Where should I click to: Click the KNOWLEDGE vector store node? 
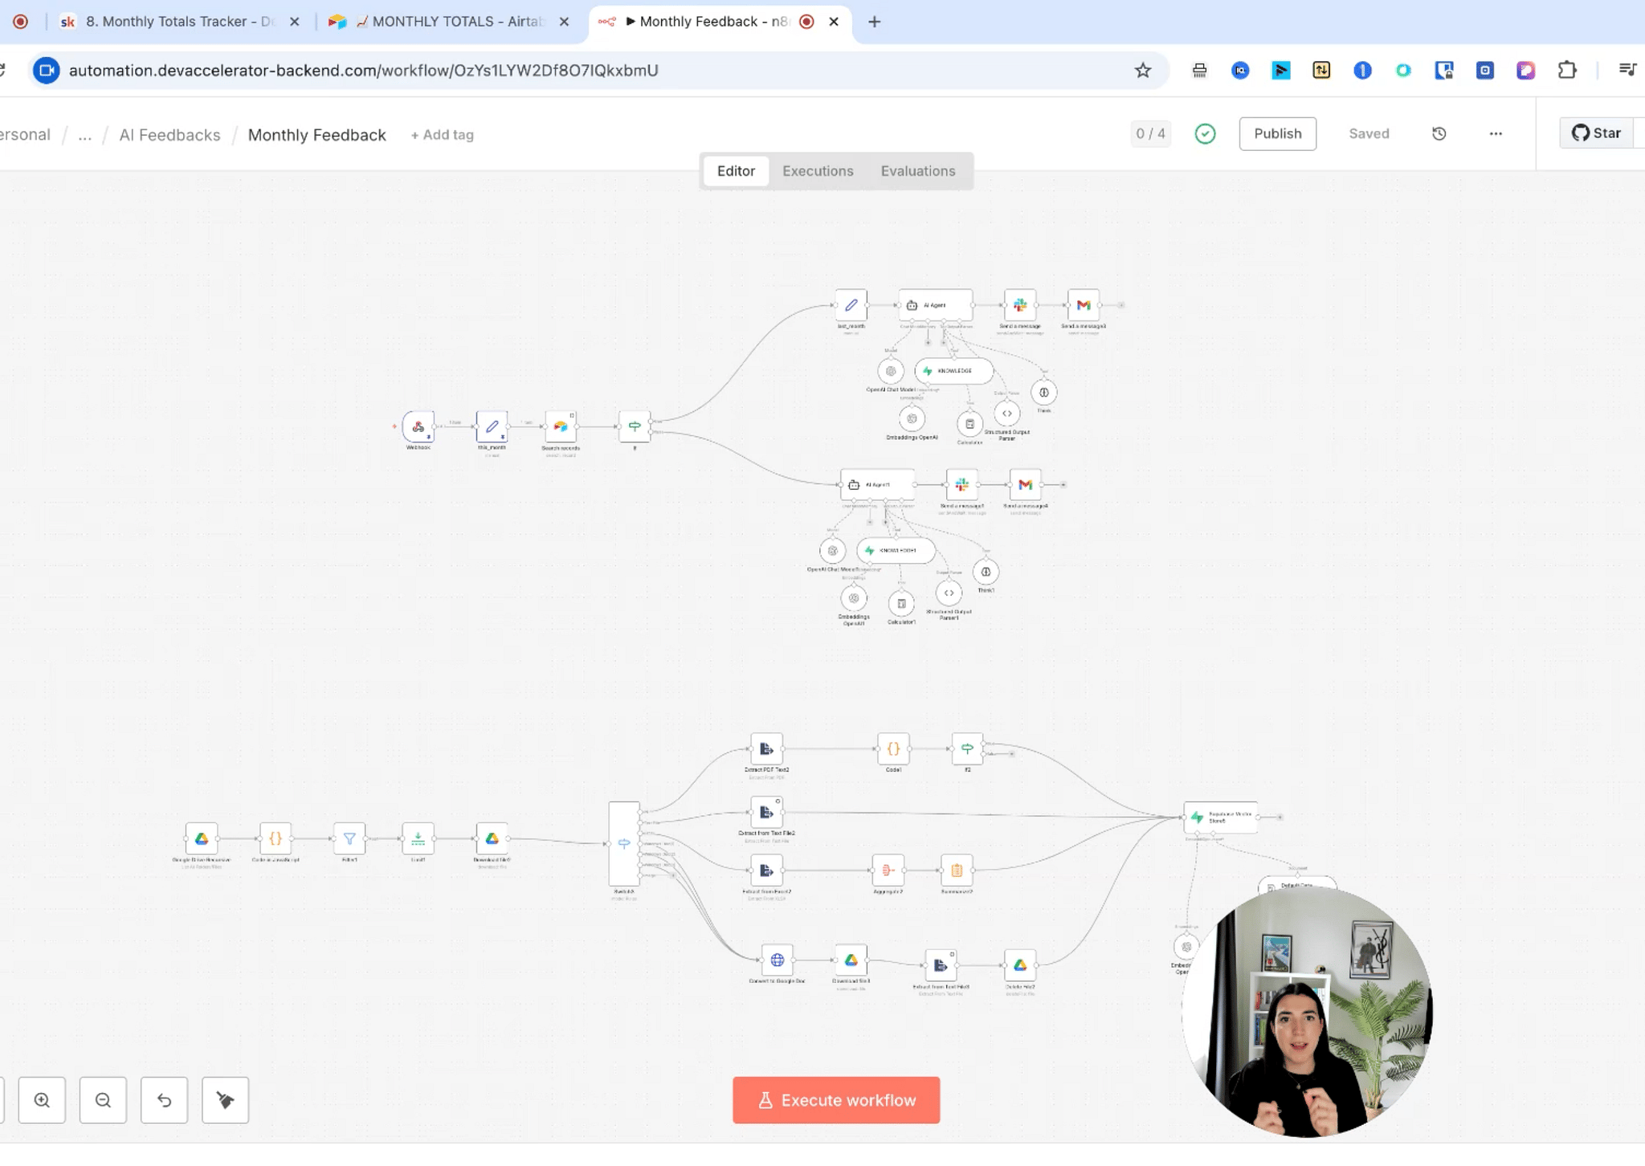[x=953, y=371]
